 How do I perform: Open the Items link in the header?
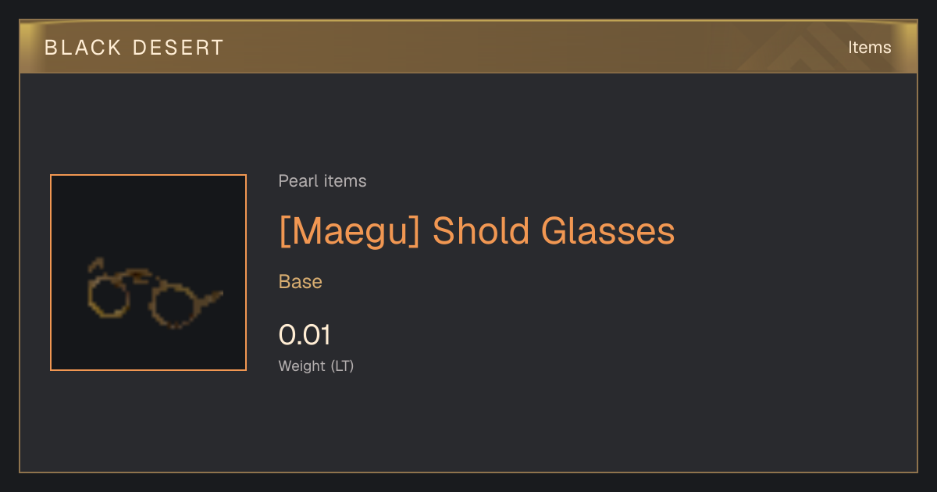869,47
